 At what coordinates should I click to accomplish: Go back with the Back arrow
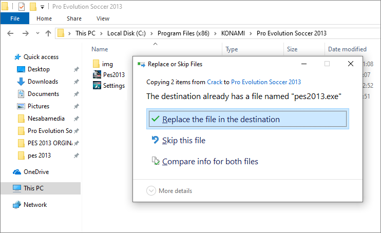click(x=10, y=33)
